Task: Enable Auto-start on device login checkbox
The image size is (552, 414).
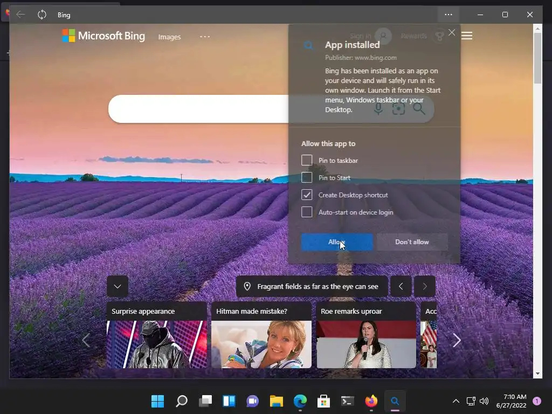Action: (x=307, y=212)
